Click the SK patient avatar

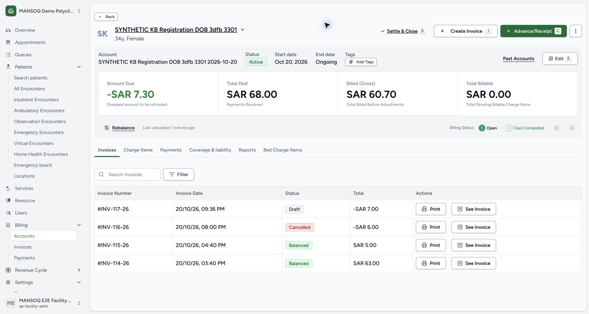pos(103,34)
